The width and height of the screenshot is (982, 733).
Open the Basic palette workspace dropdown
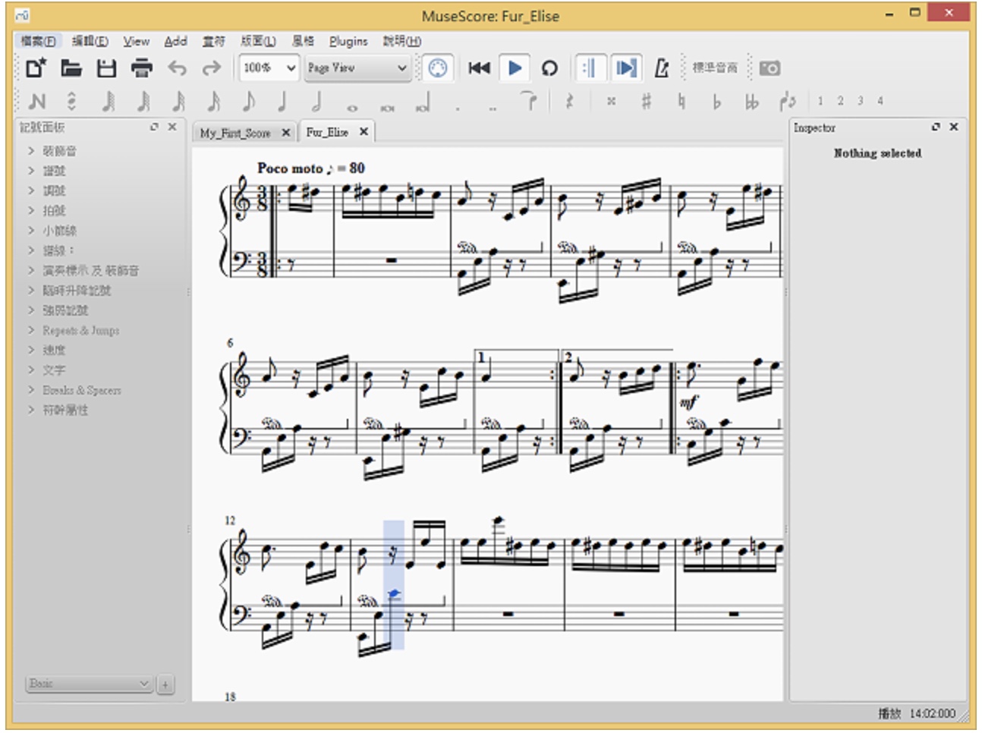(x=89, y=684)
